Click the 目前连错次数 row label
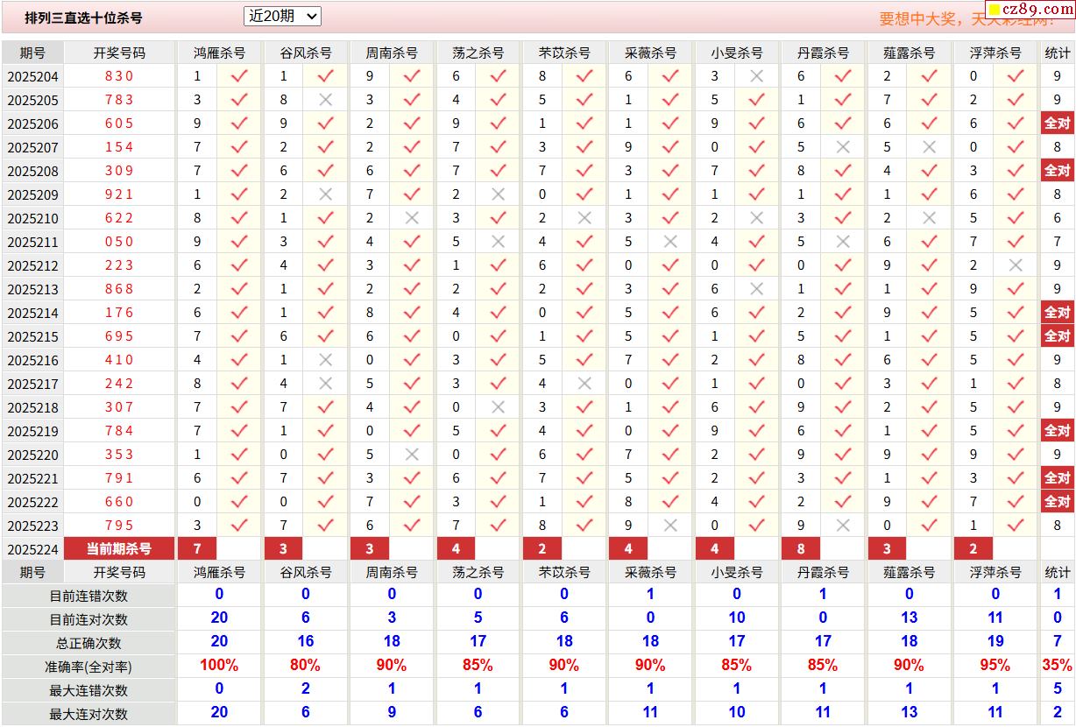1076x727 pixels. [88, 596]
